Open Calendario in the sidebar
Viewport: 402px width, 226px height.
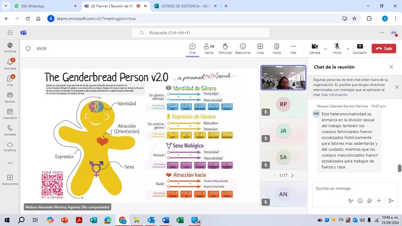click(x=10, y=114)
